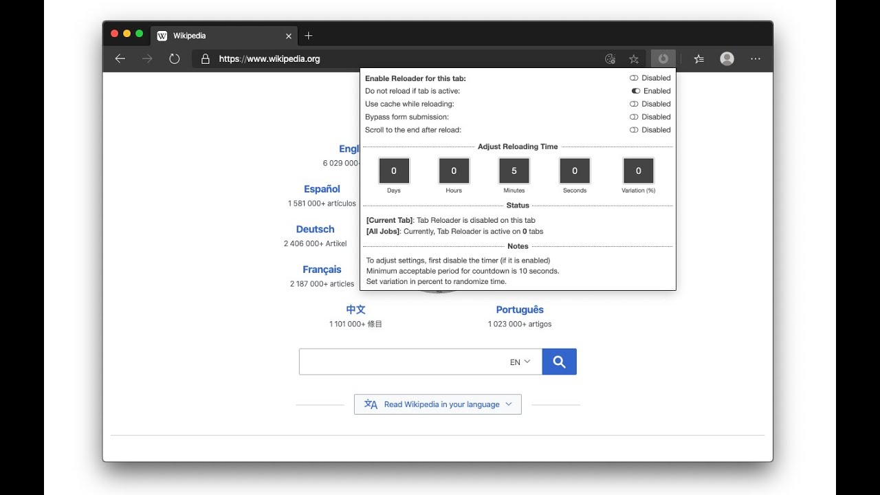This screenshot has width=880, height=495.
Task: Click the address bar URL
Action: click(x=269, y=59)
